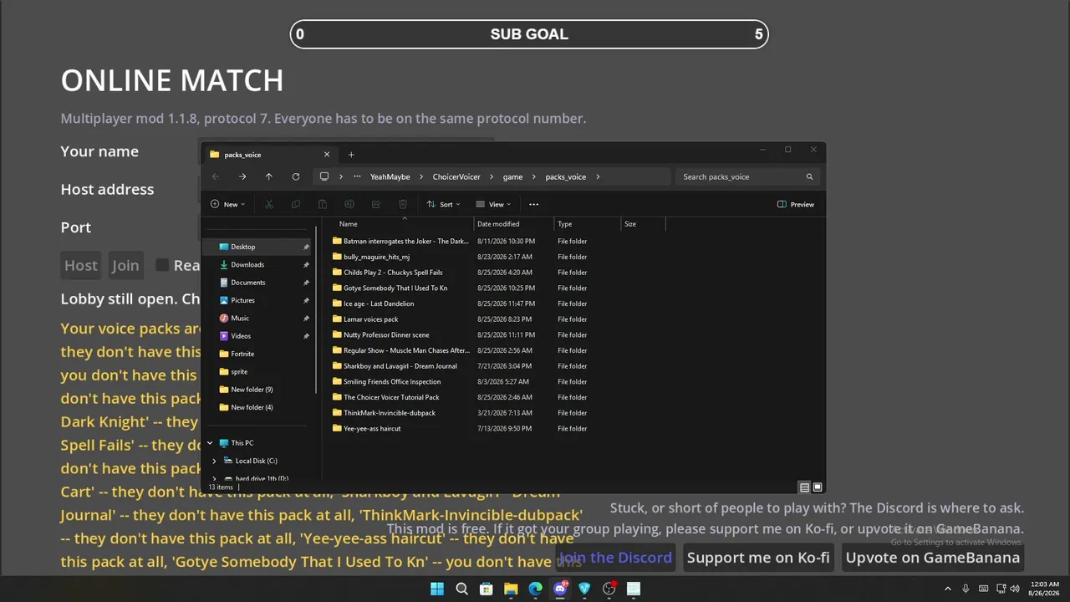Open Discord from taskbar
The image size is (1070, 602).
[560, 589]
